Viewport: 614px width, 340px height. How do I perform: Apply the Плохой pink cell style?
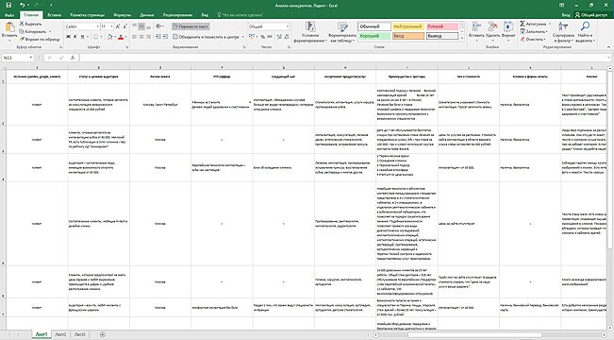coord(442,26)
